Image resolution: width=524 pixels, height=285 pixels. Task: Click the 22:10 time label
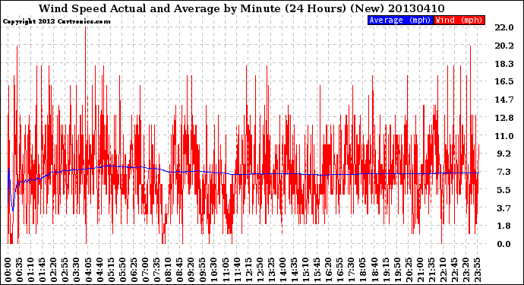click(x=443, y=270)
